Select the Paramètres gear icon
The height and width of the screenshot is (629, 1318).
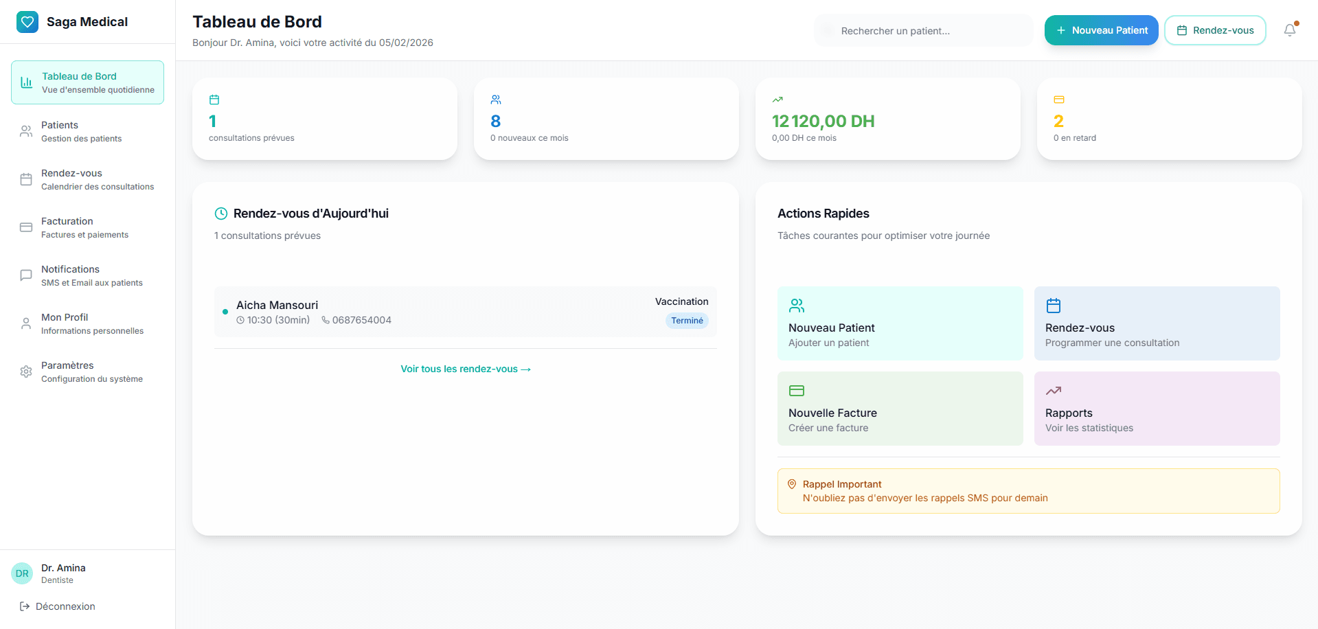click(x=25, y=371)
